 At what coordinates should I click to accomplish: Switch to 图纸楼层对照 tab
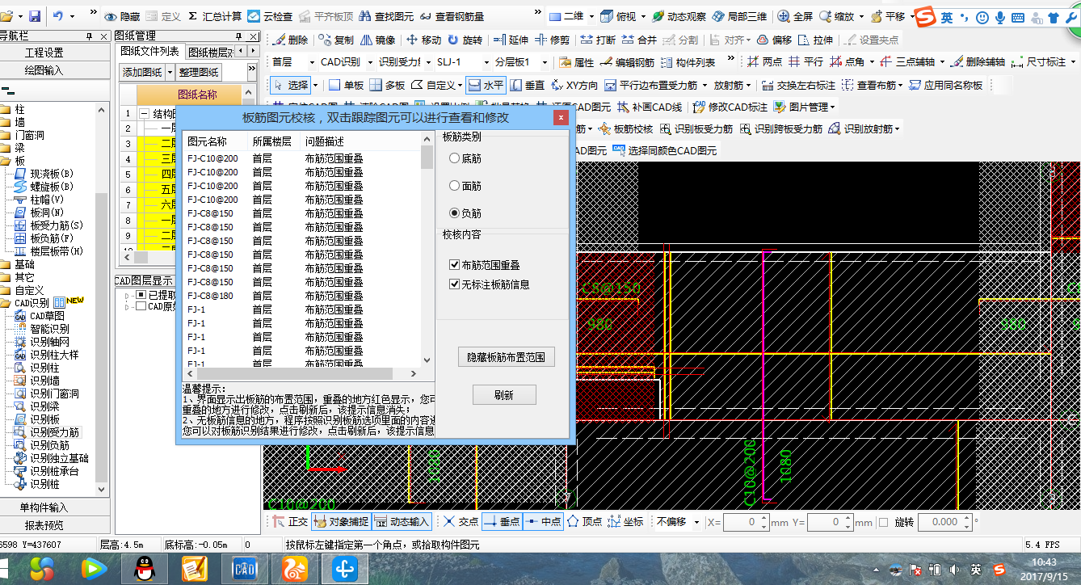pos(212,52)
